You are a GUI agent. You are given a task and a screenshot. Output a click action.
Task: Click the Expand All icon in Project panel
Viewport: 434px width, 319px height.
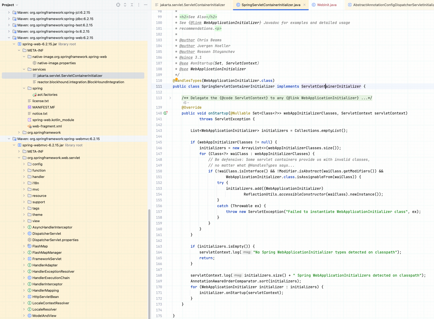(125, 5)
